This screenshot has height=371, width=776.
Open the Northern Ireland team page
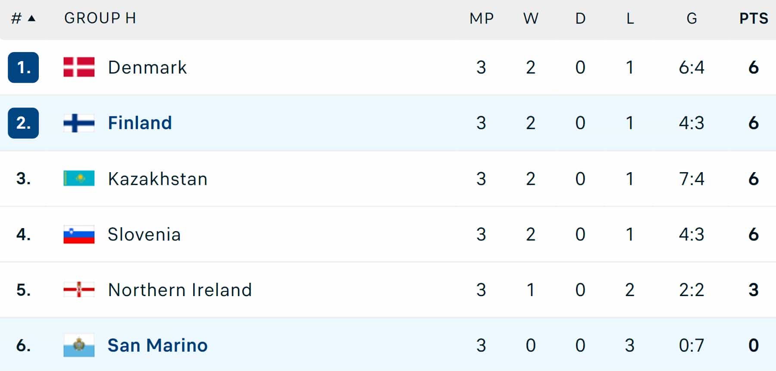(180, 290)
